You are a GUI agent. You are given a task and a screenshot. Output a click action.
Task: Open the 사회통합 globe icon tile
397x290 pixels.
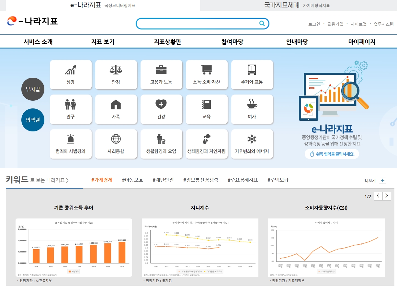pyautogui.click(x=116, y=144)
